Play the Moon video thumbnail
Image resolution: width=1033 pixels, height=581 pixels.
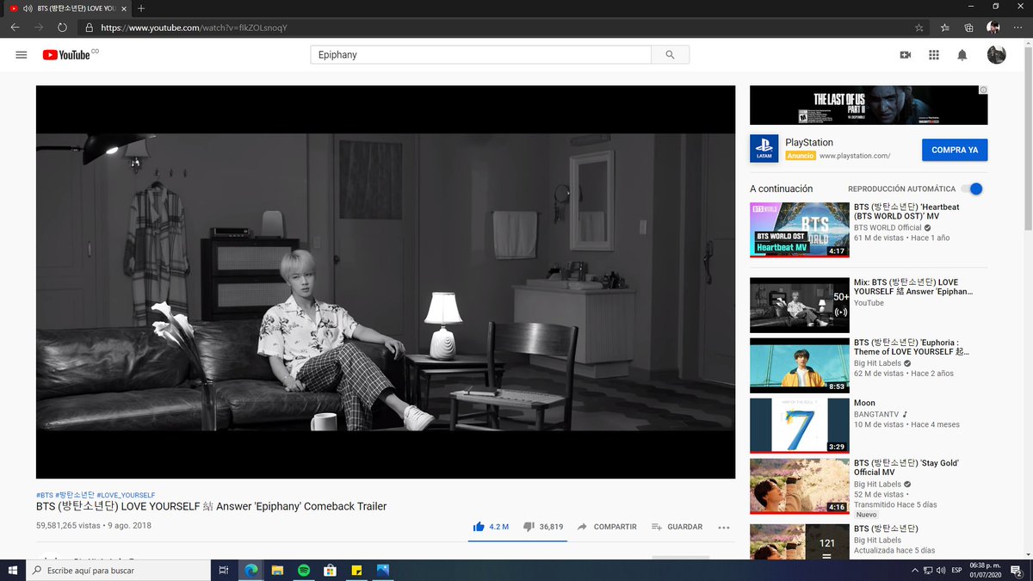point(800,425)
